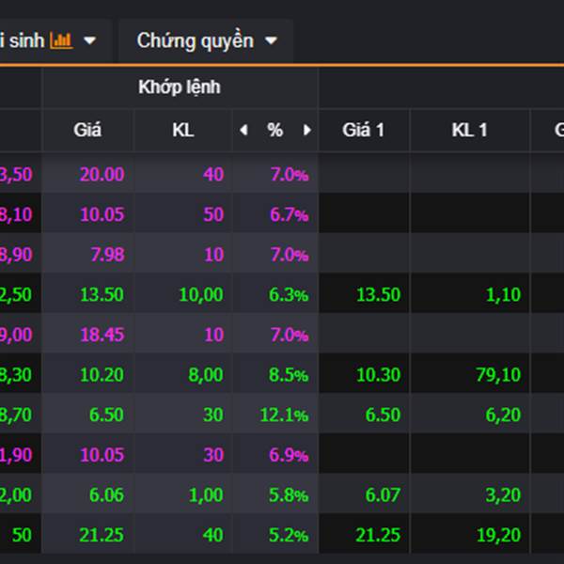The width and height of the screenshot is (564, 564).
Task: Sort by KL column under Khớp lệnh
Action: pyautogui.click(x=183, y=131)
